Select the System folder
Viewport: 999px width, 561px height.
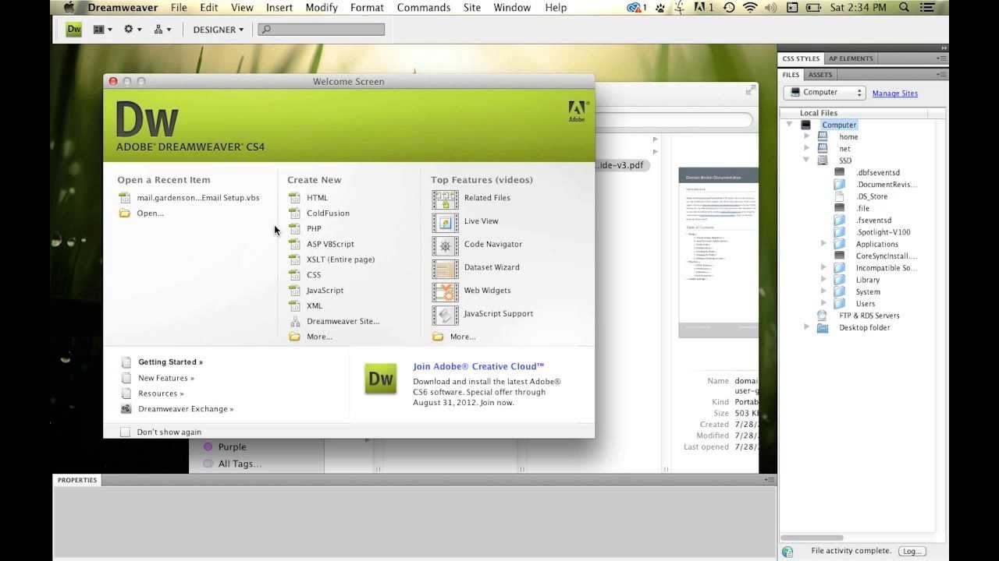(867, 291)
